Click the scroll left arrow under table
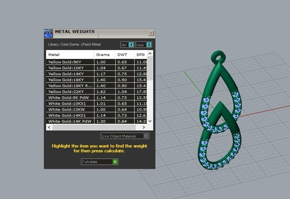290x199 pixels. tap(49, 127)
